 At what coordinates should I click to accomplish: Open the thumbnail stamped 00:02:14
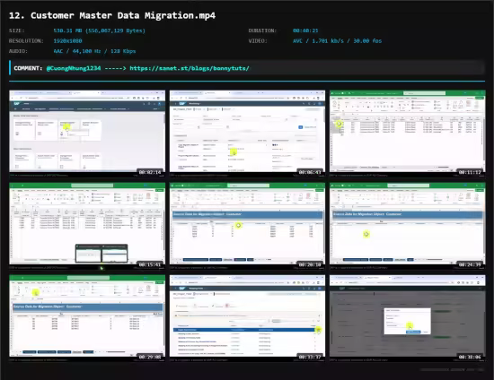[x=87, y=134]
